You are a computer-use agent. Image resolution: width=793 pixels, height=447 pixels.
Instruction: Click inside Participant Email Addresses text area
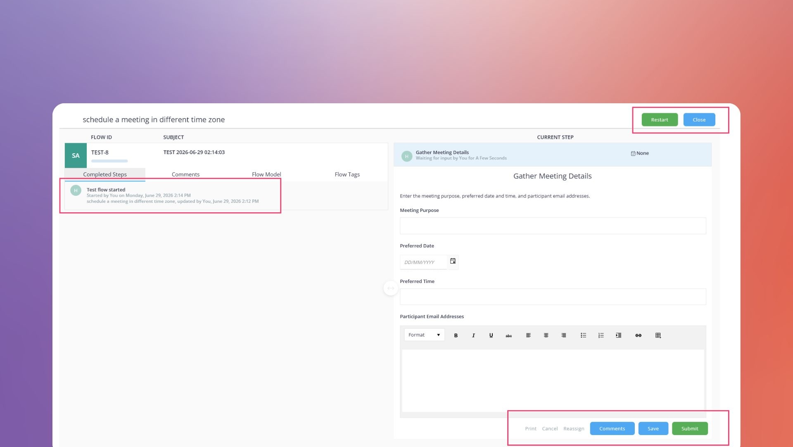click(553, 380)
